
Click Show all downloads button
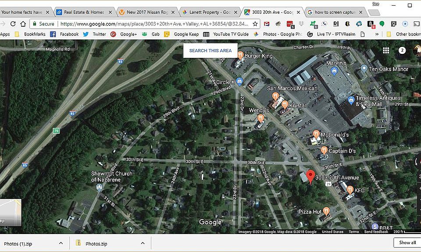[407, 242]
